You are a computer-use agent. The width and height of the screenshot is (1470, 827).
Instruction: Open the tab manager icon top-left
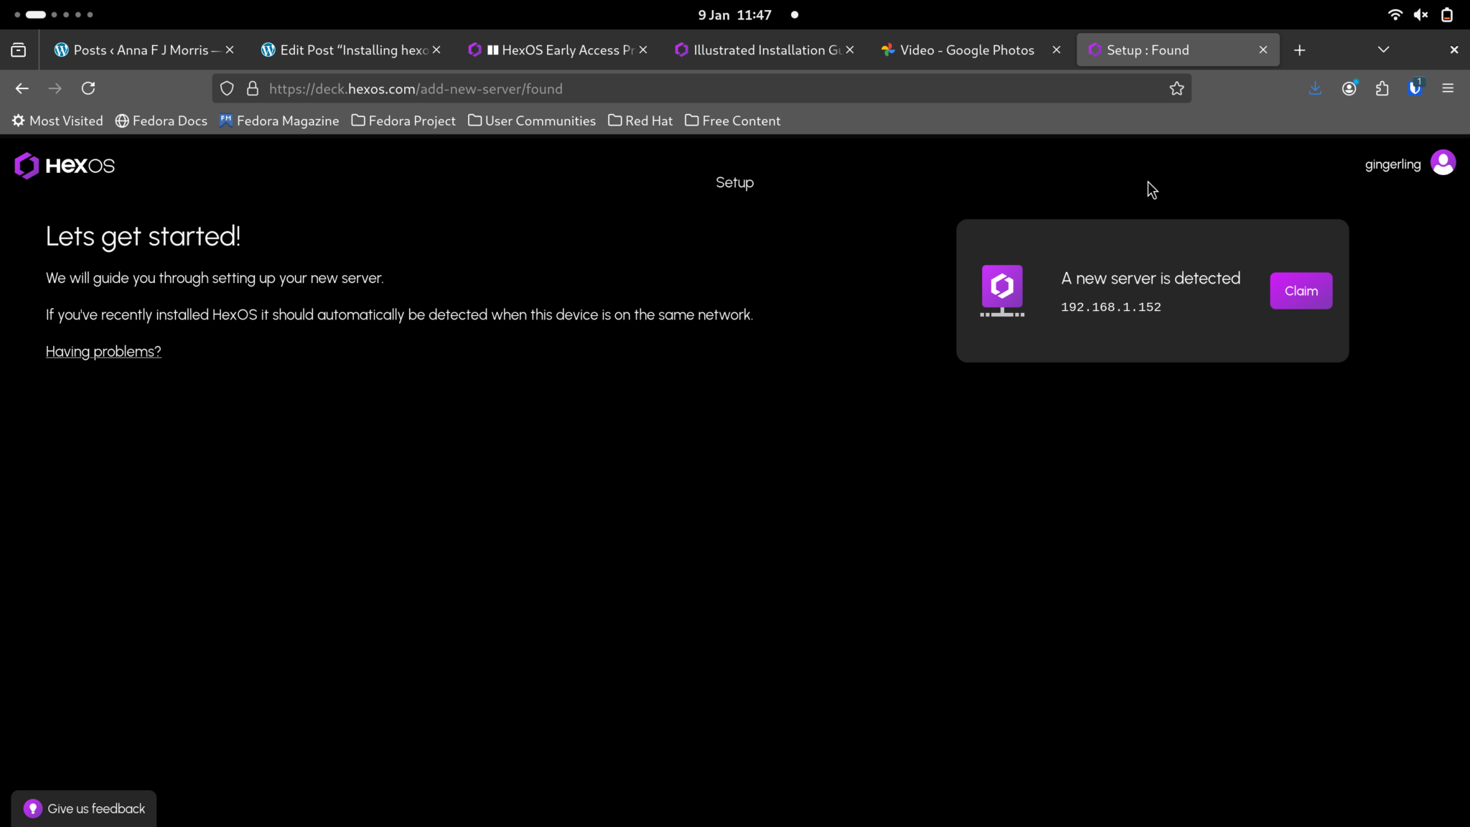point(18,50)
